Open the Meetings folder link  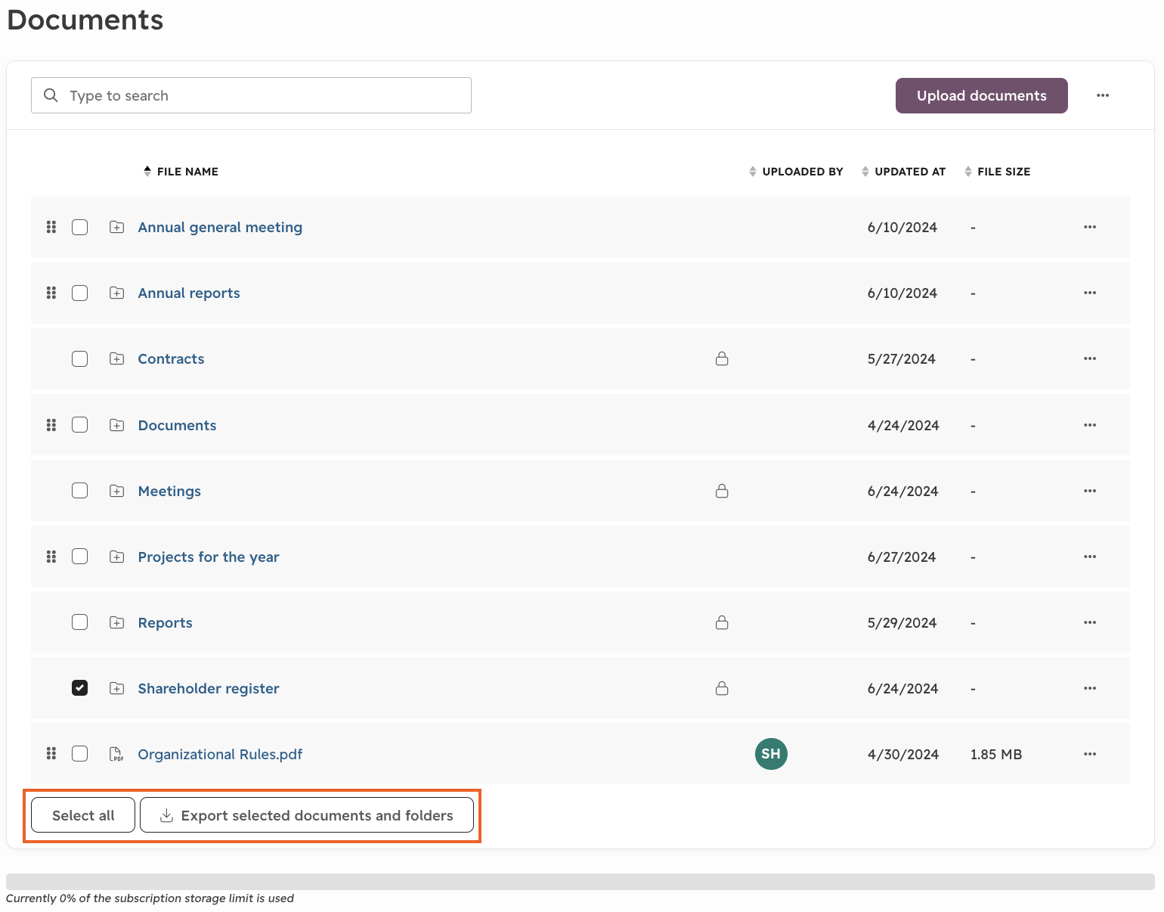pyautogui.click(x=169, y=491)
